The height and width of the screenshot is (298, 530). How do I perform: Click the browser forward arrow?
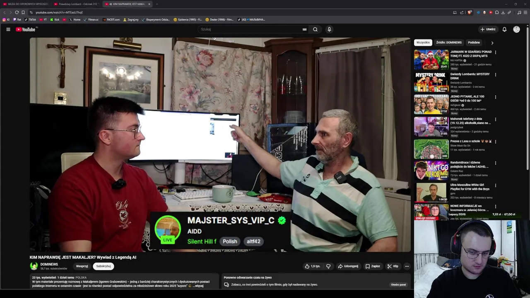11,12
